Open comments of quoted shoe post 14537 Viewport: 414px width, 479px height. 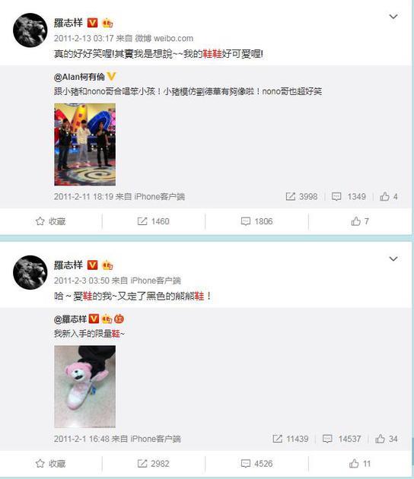click(x=342, y=439)
